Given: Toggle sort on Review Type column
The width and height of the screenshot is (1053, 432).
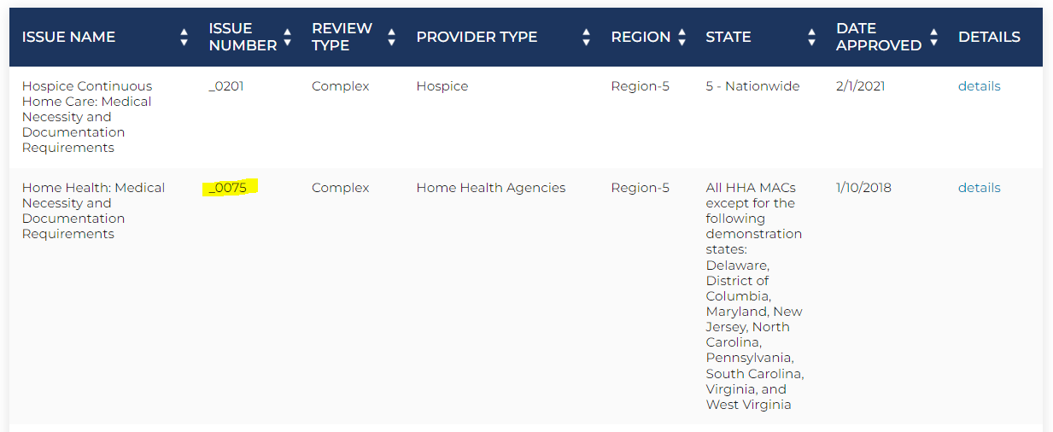Looking at the screenshot, I should coord(392,38).
